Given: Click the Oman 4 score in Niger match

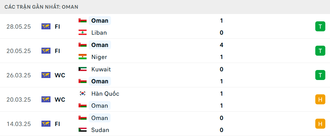Looking at the screenshot, I should [x=221, y=45].
